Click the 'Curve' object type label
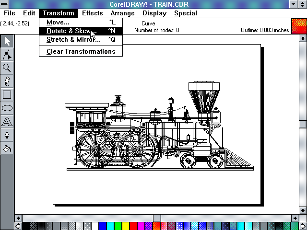The image size is (307, 230). (148, 23)
